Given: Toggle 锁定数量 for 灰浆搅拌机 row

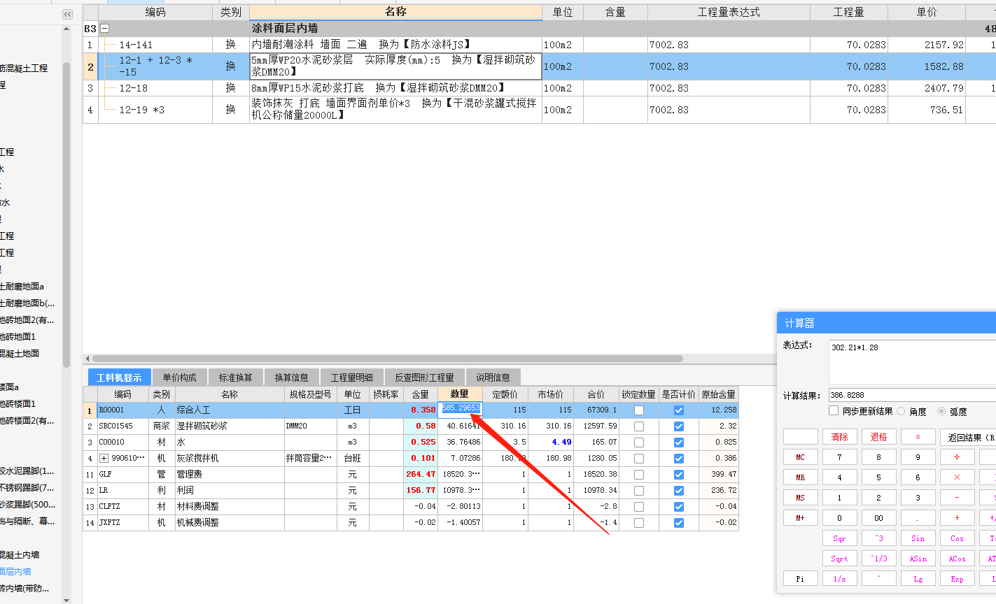Looking at the screenshot, I should coord(639,459).
